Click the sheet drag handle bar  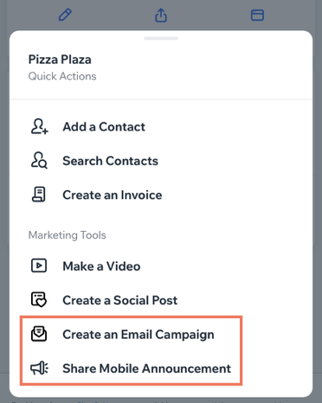[161, 38]
